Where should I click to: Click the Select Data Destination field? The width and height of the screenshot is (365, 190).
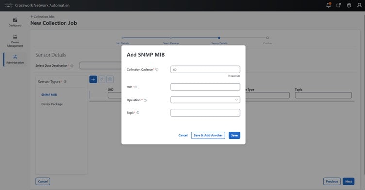tap(100, 65)
